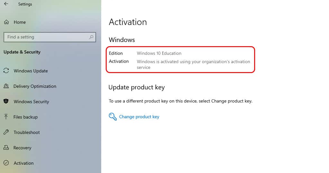Click the Settings window title text
The height and width of the screenshot is (173, 329).
click(25, 4)
